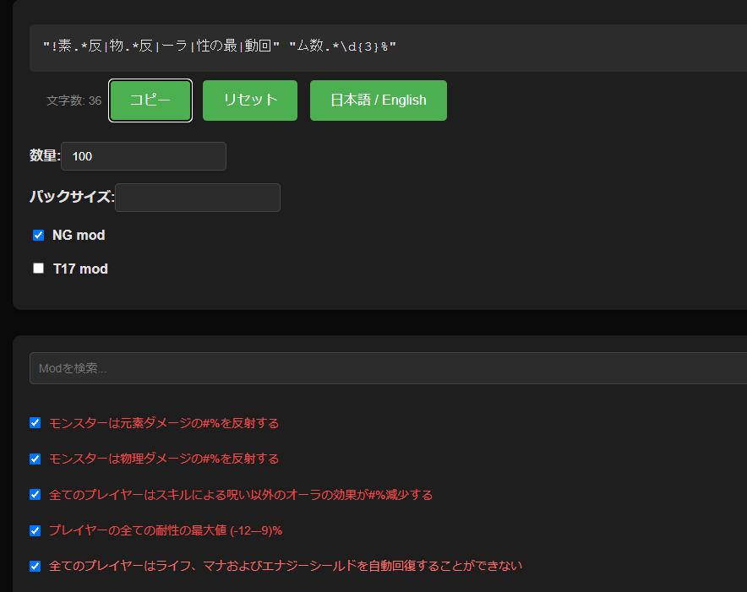Click the コピー button to copy the regex
This screenshot has width=747, height=592.
click(x=150, y=100)
